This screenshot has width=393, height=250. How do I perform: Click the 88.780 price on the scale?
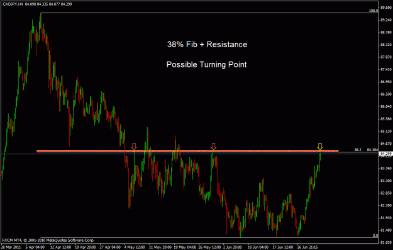(x=386, y=32)
